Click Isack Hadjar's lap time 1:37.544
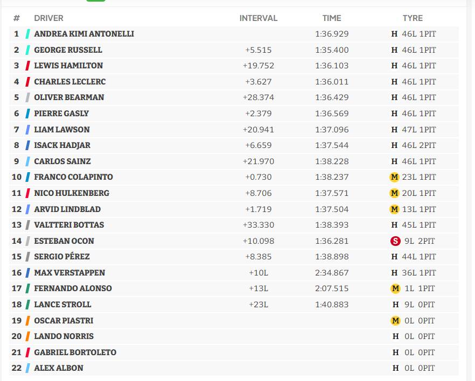 (x=332, y=145)
